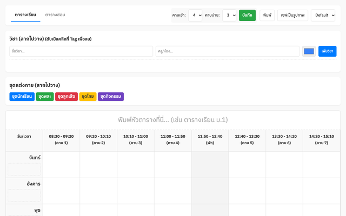The width and height of the screenshot is (346, 216).
Task: Click the 13:30 - 14:20 คาบ 6 header
Action: point(284,140)
